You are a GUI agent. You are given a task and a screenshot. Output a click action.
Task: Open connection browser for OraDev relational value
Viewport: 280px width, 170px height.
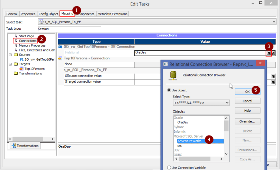tap(269, 53)
